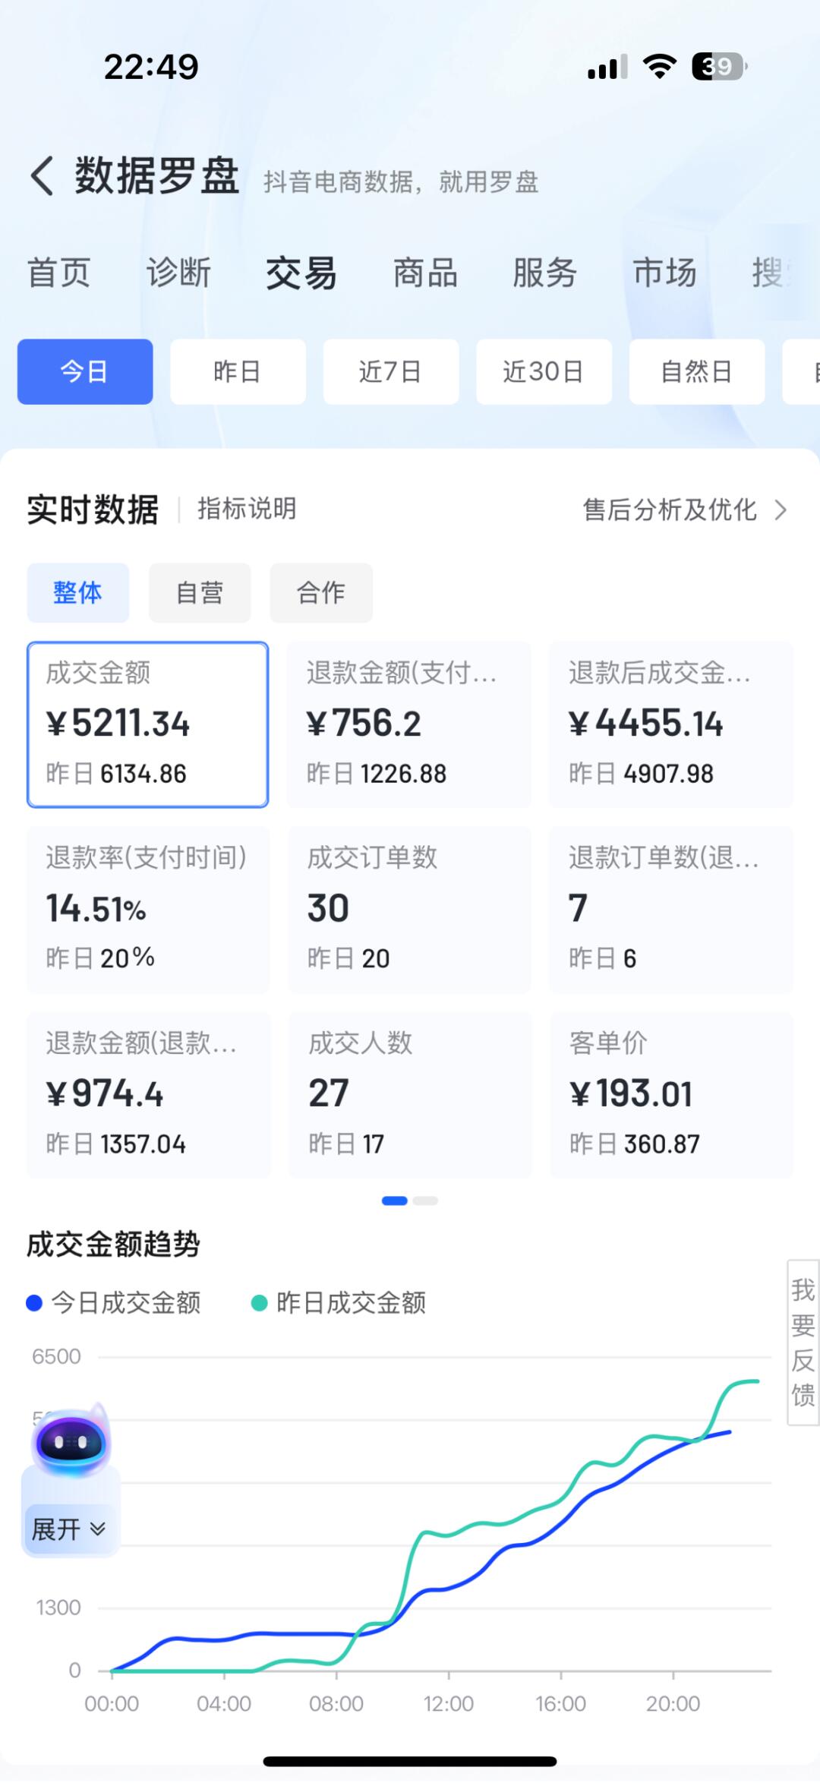
Task: Select the 近30日 date range
Action: coord(544,371)
